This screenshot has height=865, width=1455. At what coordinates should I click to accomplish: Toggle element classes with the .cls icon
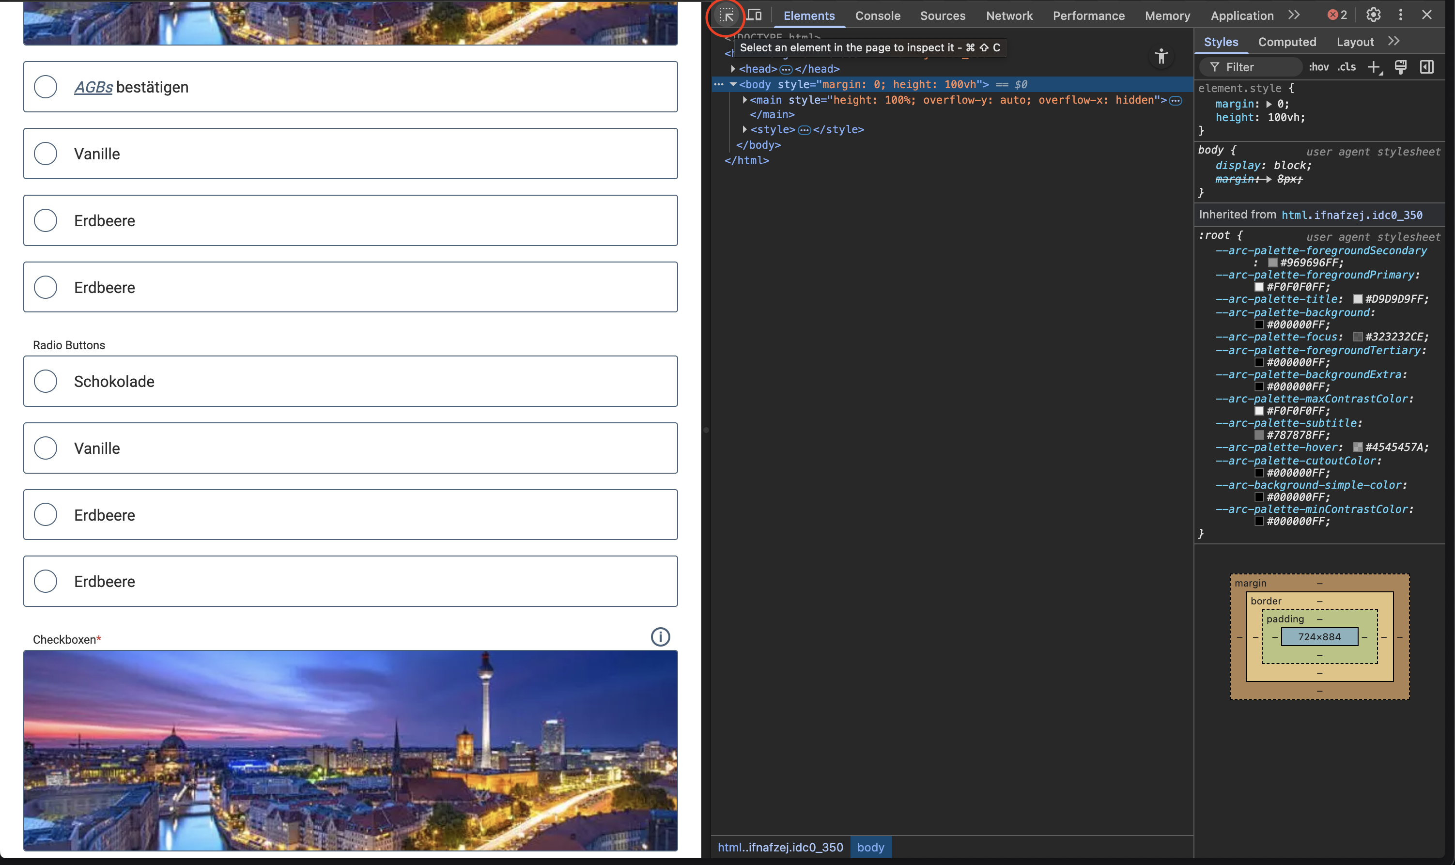[1346, 67]
